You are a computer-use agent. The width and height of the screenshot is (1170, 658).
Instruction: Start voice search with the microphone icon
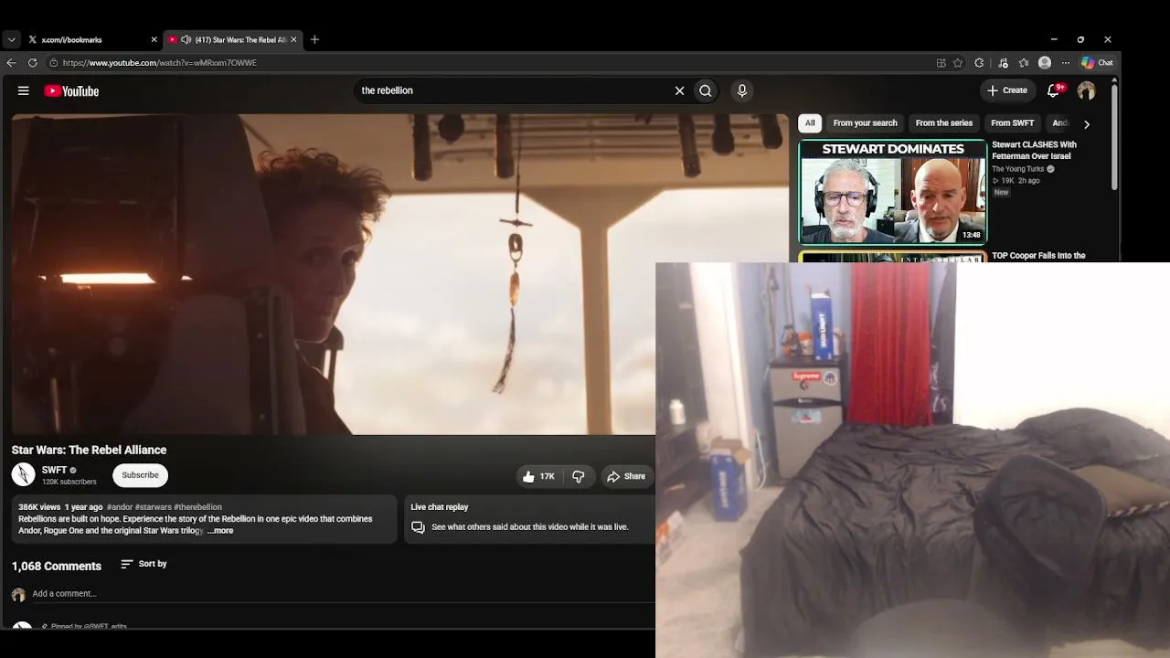[741, 90]
